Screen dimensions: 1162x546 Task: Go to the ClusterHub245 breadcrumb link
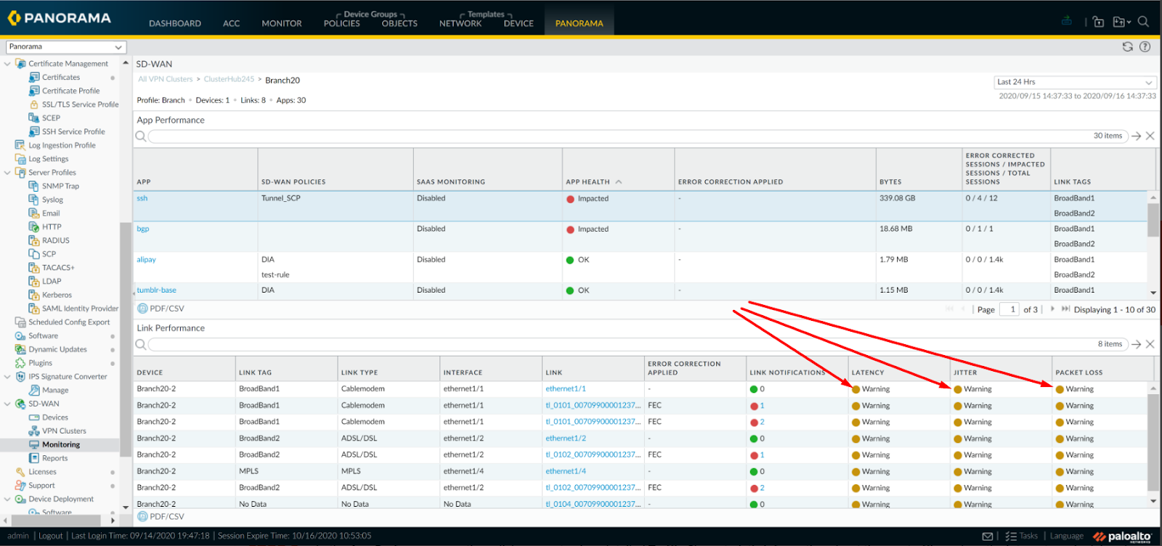click(x=229, y=79)
